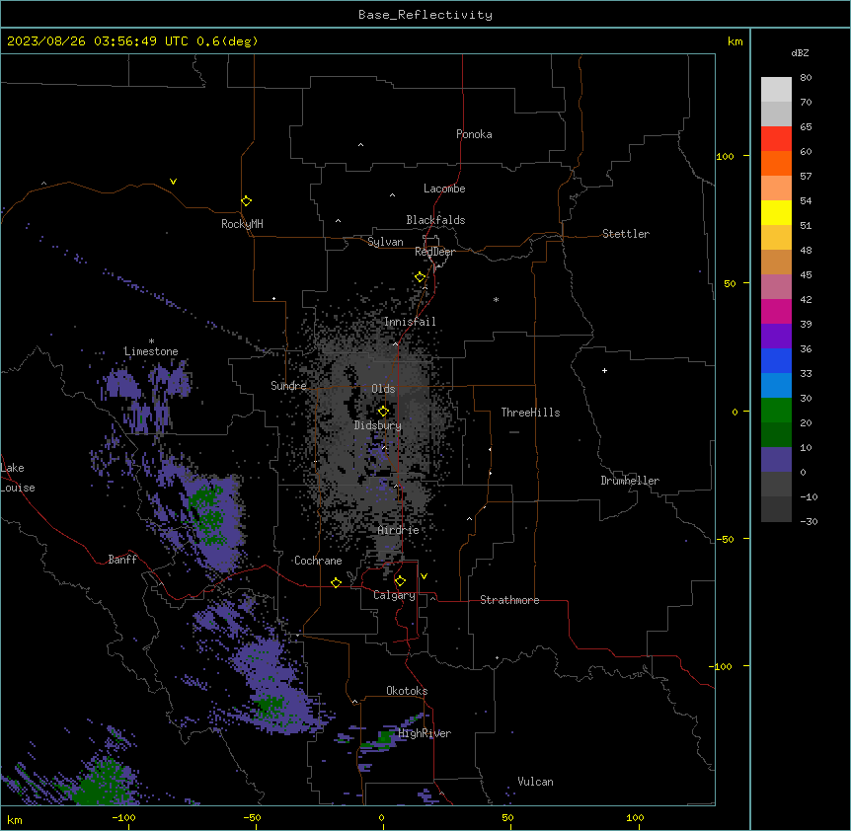The width and height of the screenshot is (851, 831).
Task: Click the Lake Louise label
Action: click(18, 478)
